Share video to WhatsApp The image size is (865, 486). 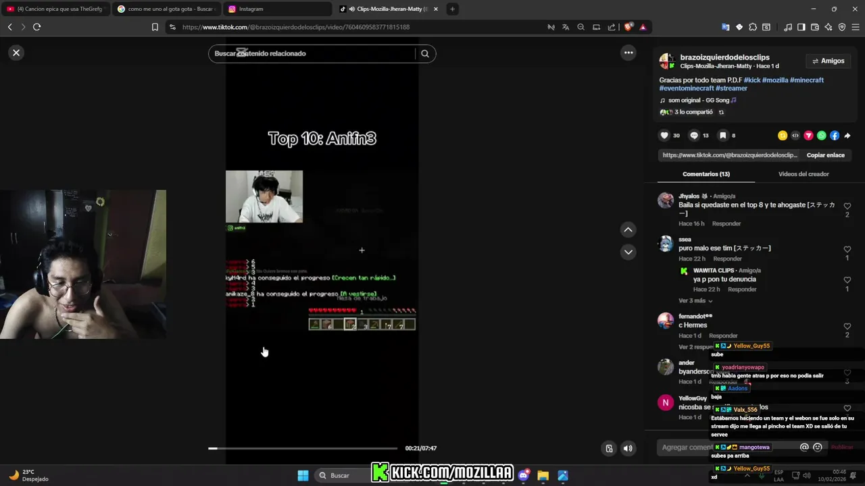pos(822,136)
